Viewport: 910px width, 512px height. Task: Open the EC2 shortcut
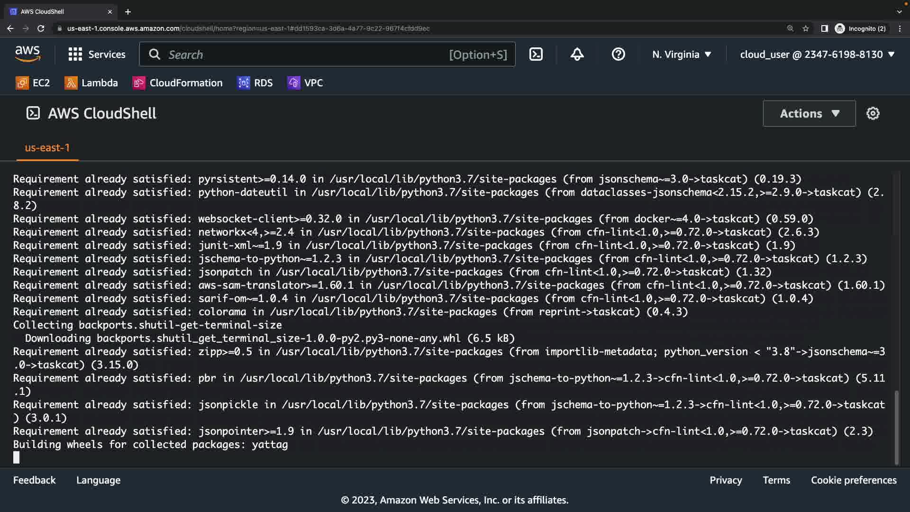(33, 83)
